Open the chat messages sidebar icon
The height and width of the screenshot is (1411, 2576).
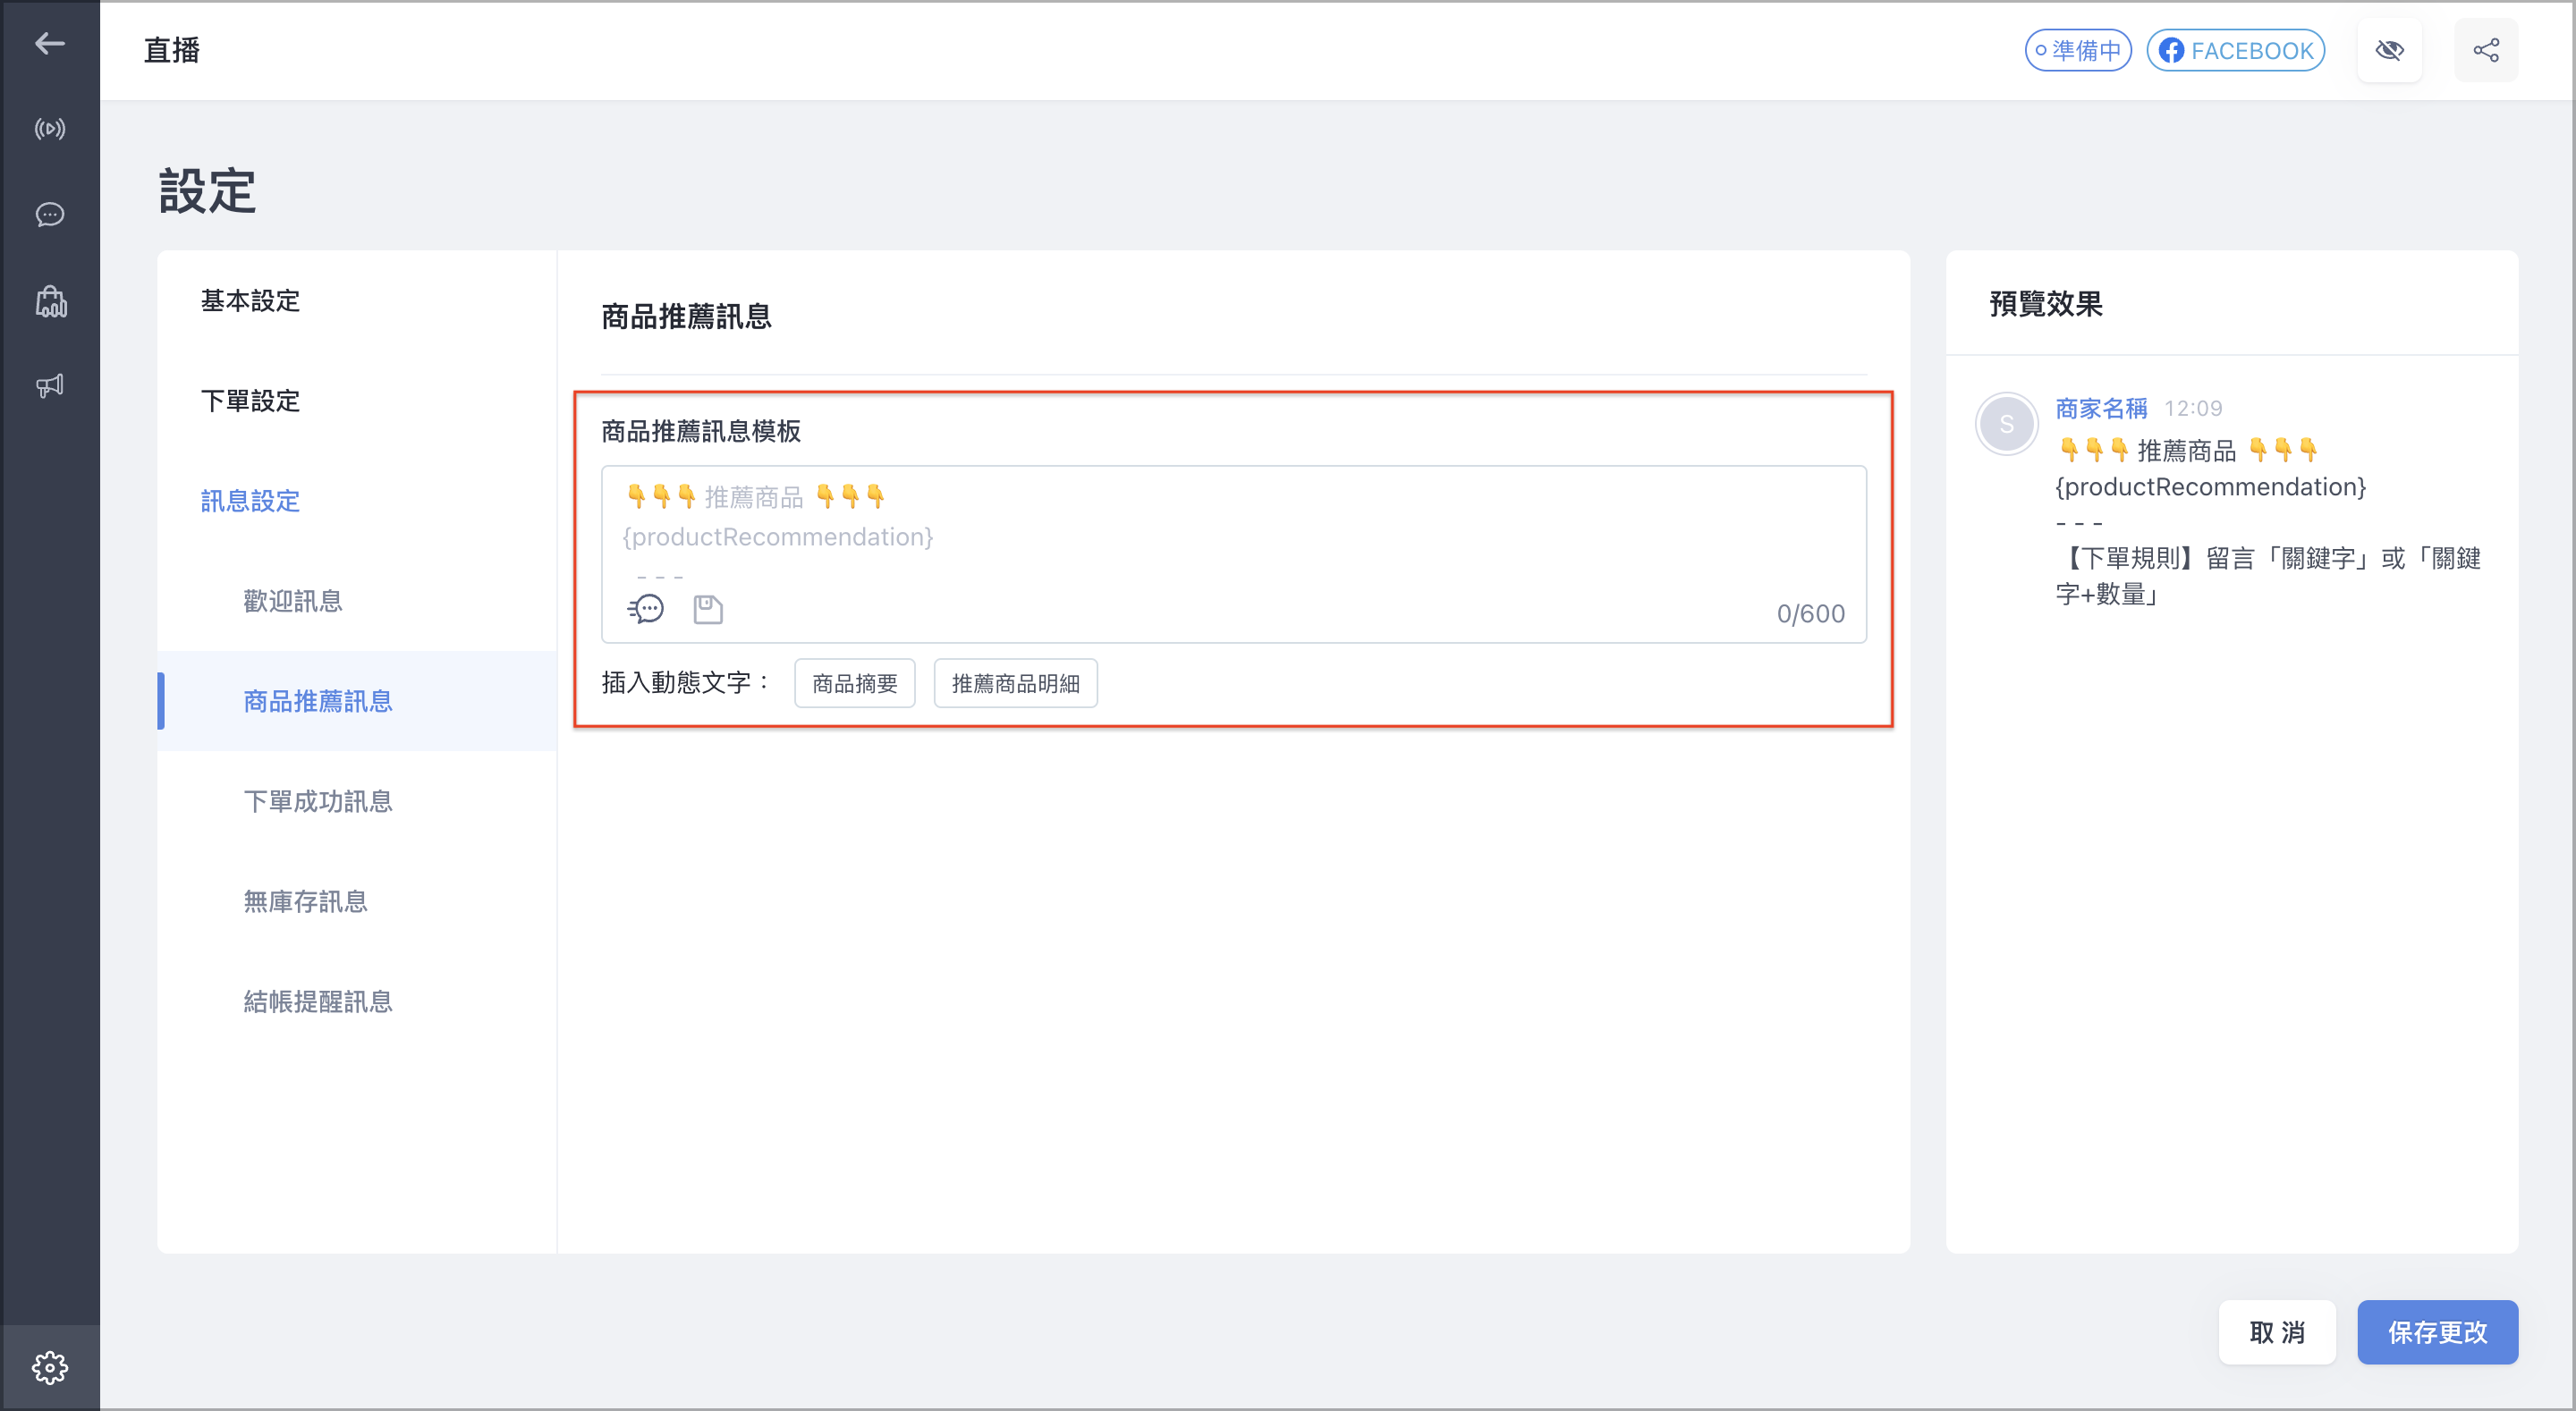50,215
